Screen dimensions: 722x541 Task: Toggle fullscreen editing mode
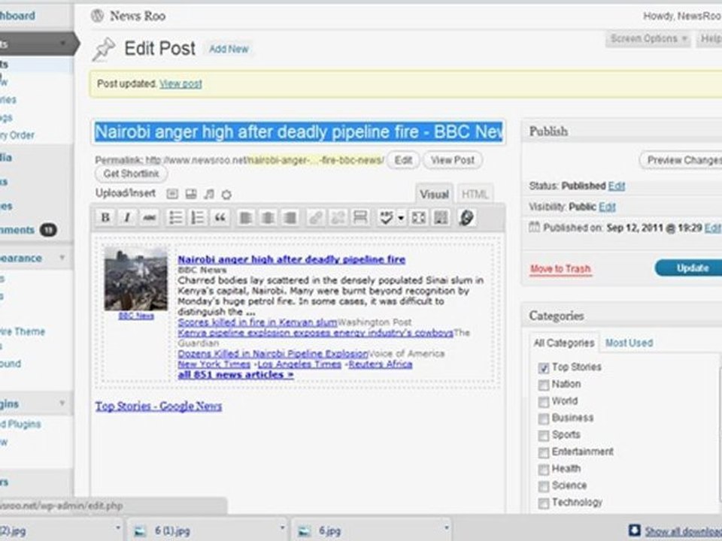pos(419,218)
